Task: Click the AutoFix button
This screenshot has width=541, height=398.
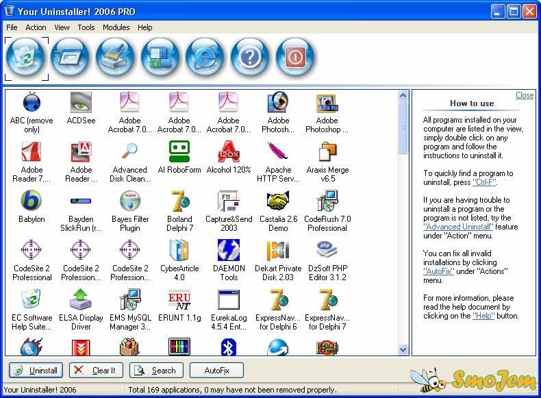Action: pyautogui.click(x=216, y=371)
